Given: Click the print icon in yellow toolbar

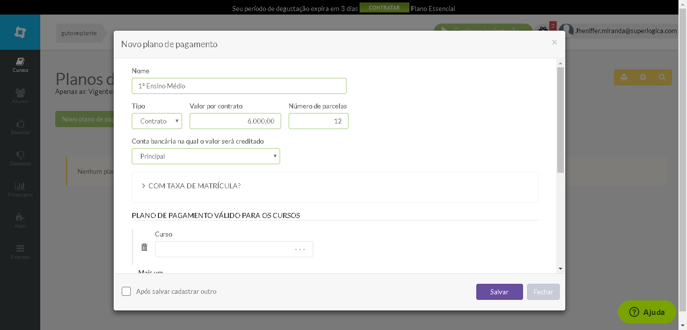Looking at the screenshot, I should coord(624,77).
